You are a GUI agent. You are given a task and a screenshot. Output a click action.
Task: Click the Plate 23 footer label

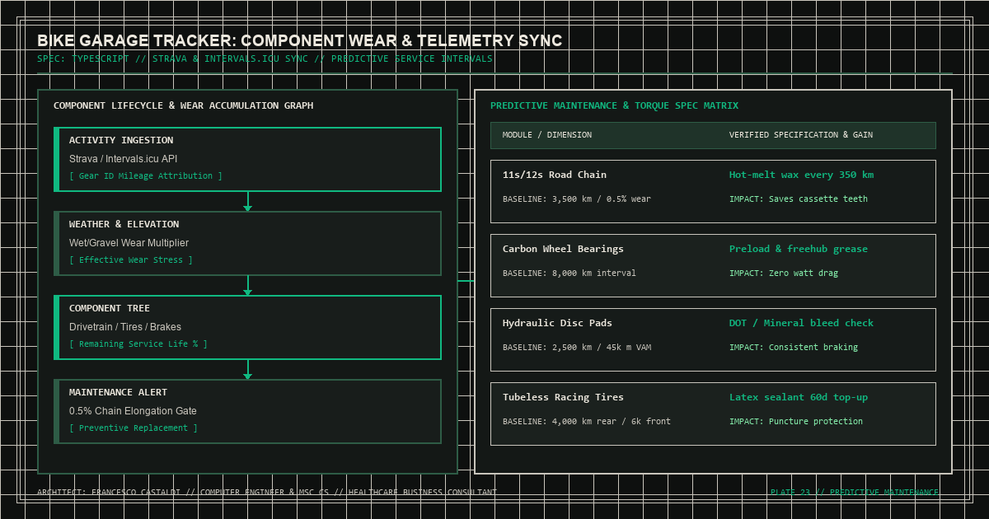[855, 493]
